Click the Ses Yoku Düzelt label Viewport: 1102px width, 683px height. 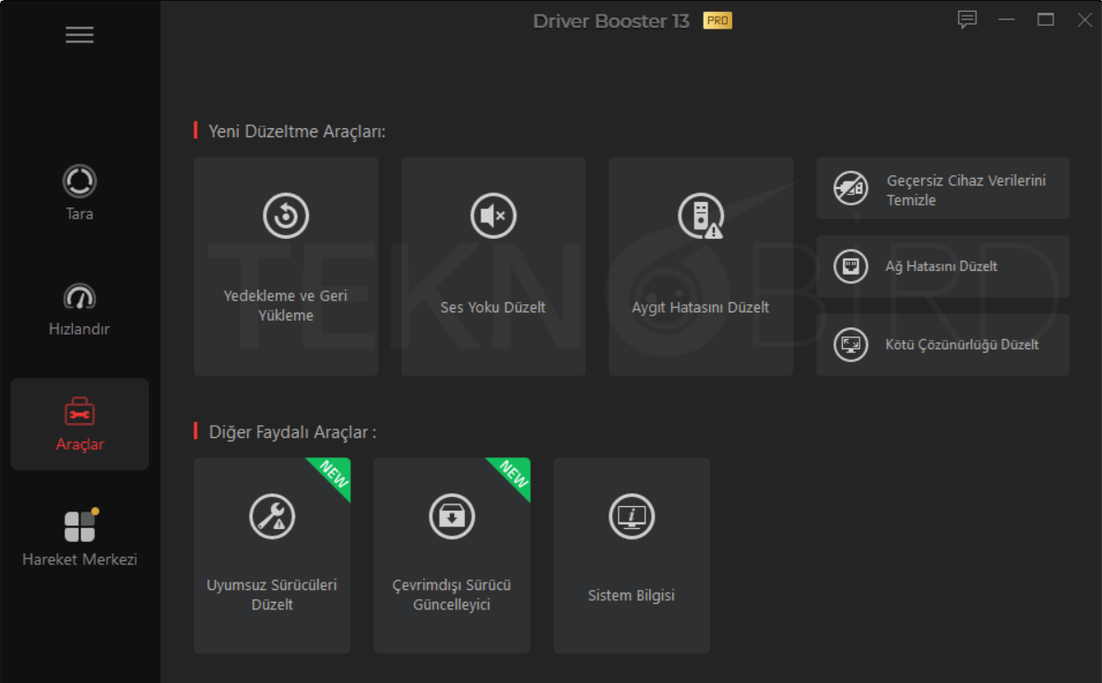(x=493, y=307)
